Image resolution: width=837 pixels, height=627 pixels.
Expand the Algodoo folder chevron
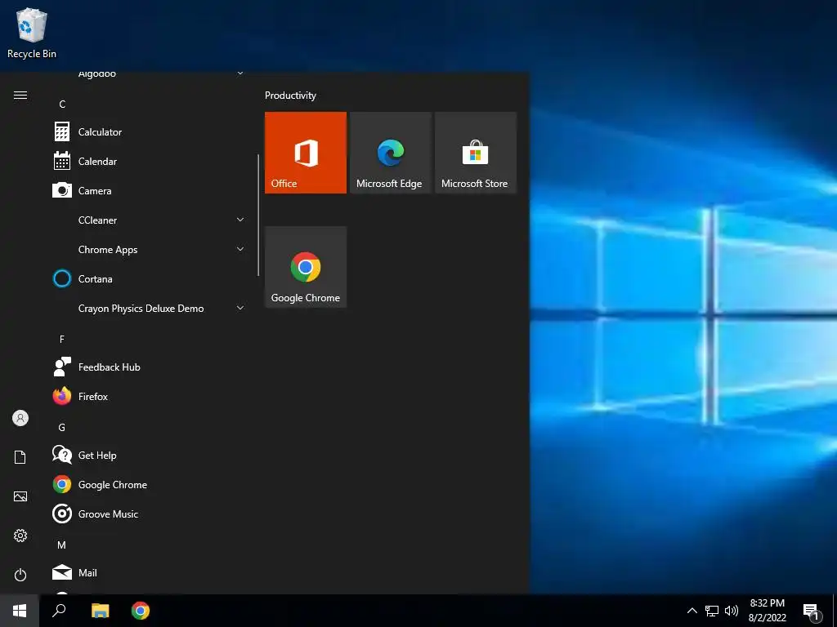(240, 73)
